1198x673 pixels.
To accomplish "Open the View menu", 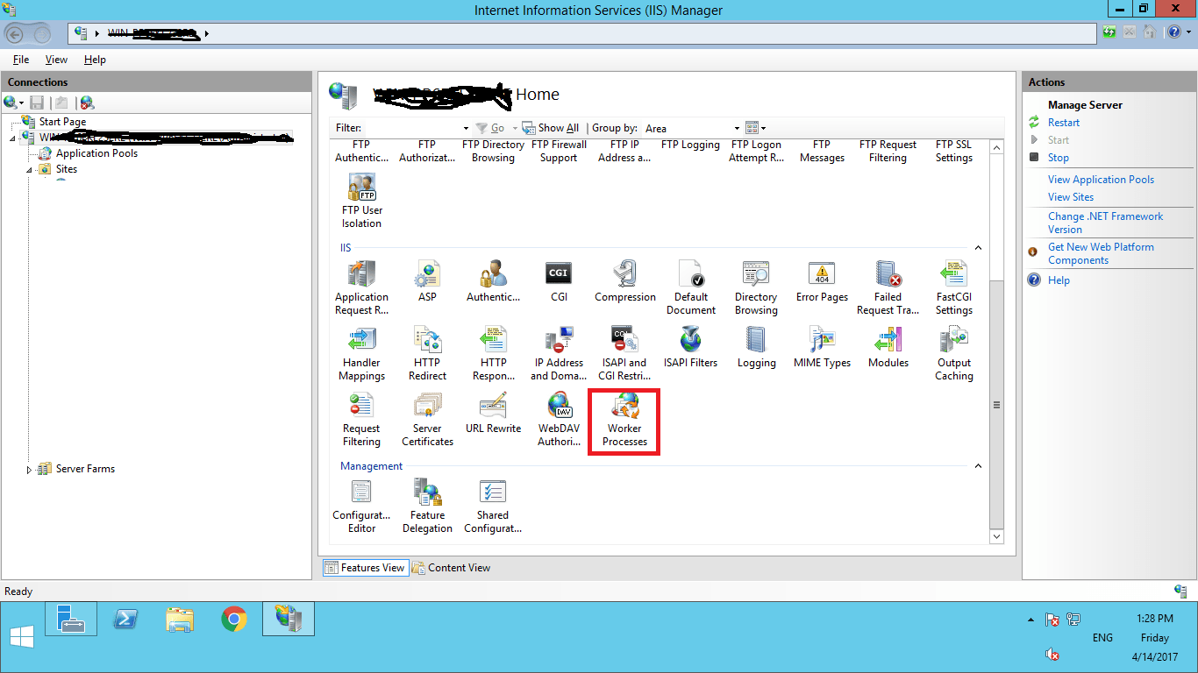I will [x=56, y=60].
